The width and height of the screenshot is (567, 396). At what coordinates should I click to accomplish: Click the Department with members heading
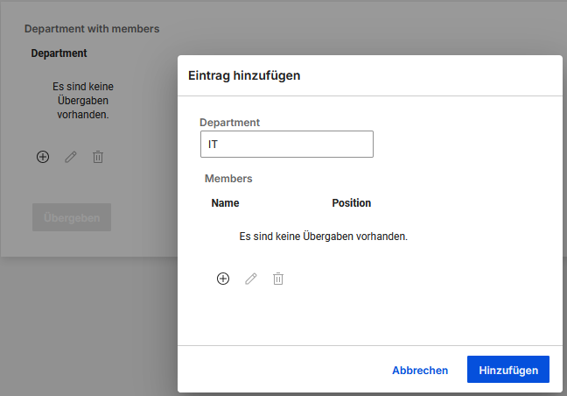coord(92,29)
